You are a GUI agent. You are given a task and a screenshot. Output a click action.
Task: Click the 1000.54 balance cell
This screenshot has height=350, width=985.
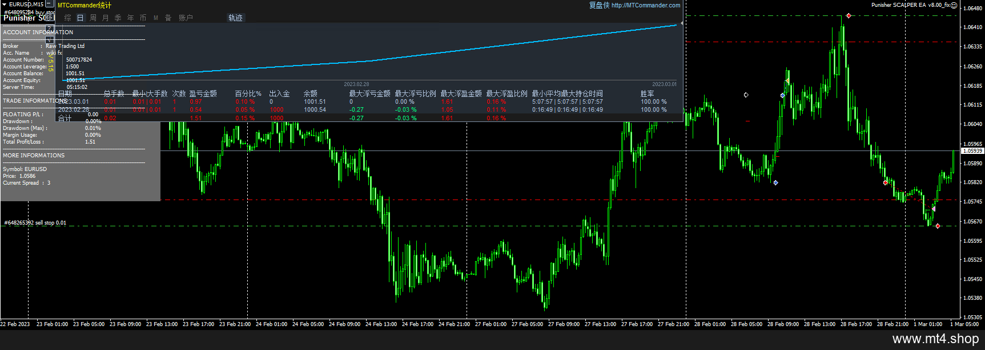(x=315, y=110)
